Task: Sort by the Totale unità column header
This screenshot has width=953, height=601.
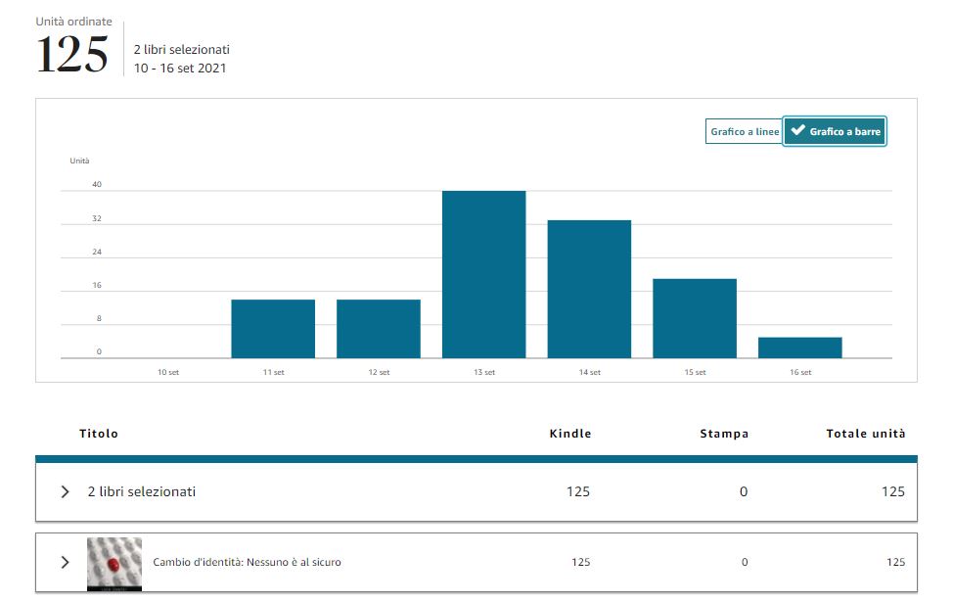Action: click(865, 434)
